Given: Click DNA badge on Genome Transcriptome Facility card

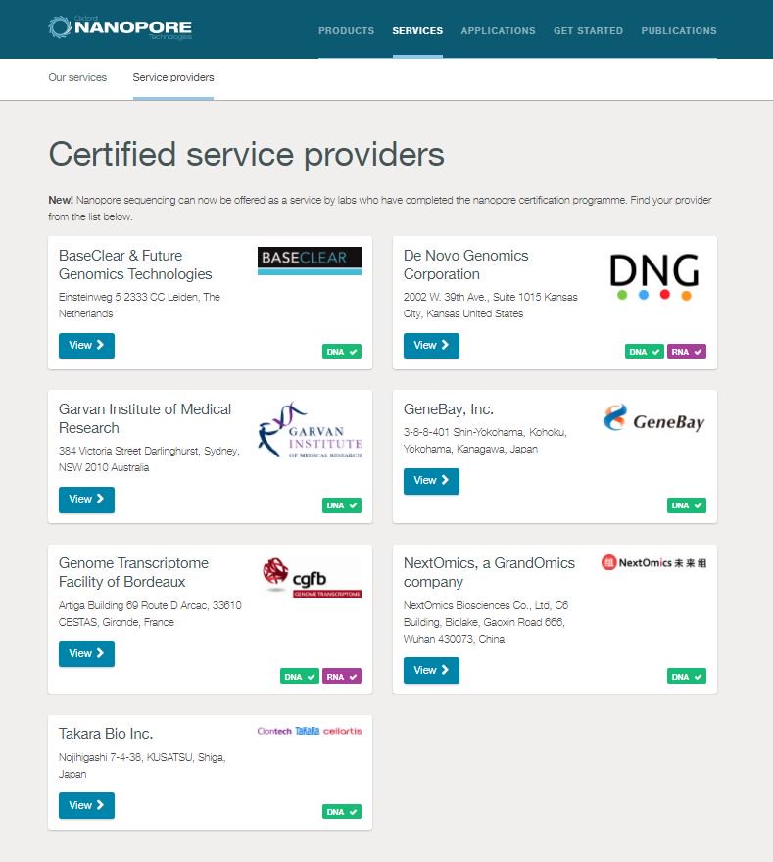Looking at the screenshot, I should pyautogui.click(x=300, y=676).
